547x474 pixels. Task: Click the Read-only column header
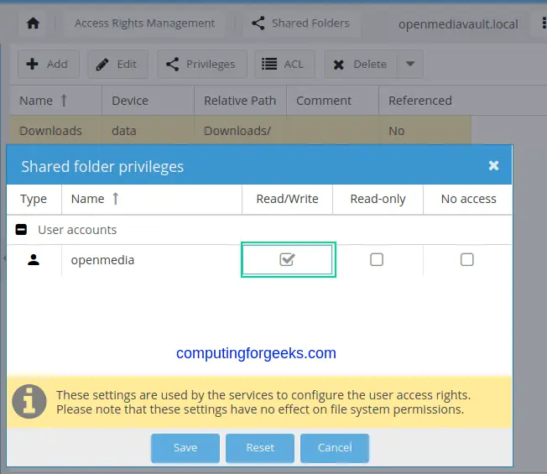(x=378, y=199)
